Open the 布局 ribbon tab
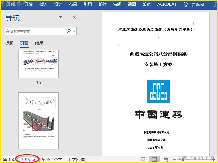 pos(73,4)
